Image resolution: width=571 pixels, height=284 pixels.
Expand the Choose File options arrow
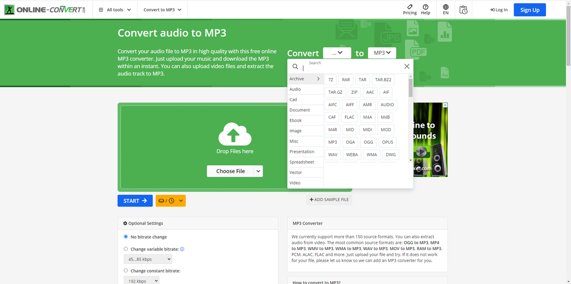coord(258,171)
